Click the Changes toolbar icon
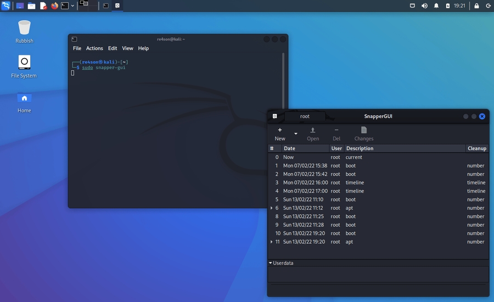 (x=363, y=133)
